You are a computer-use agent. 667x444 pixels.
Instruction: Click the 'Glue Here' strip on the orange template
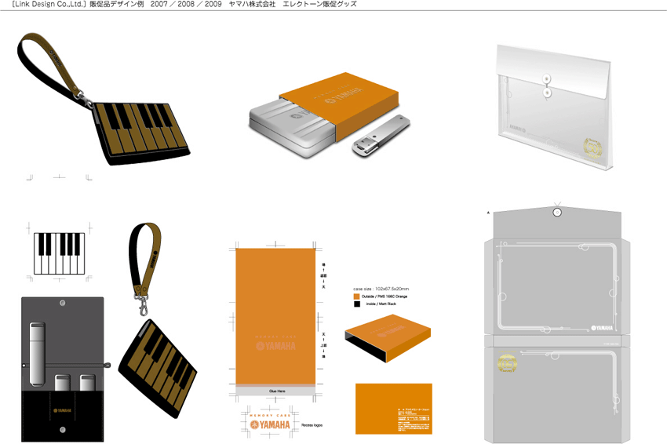[276, 390]
